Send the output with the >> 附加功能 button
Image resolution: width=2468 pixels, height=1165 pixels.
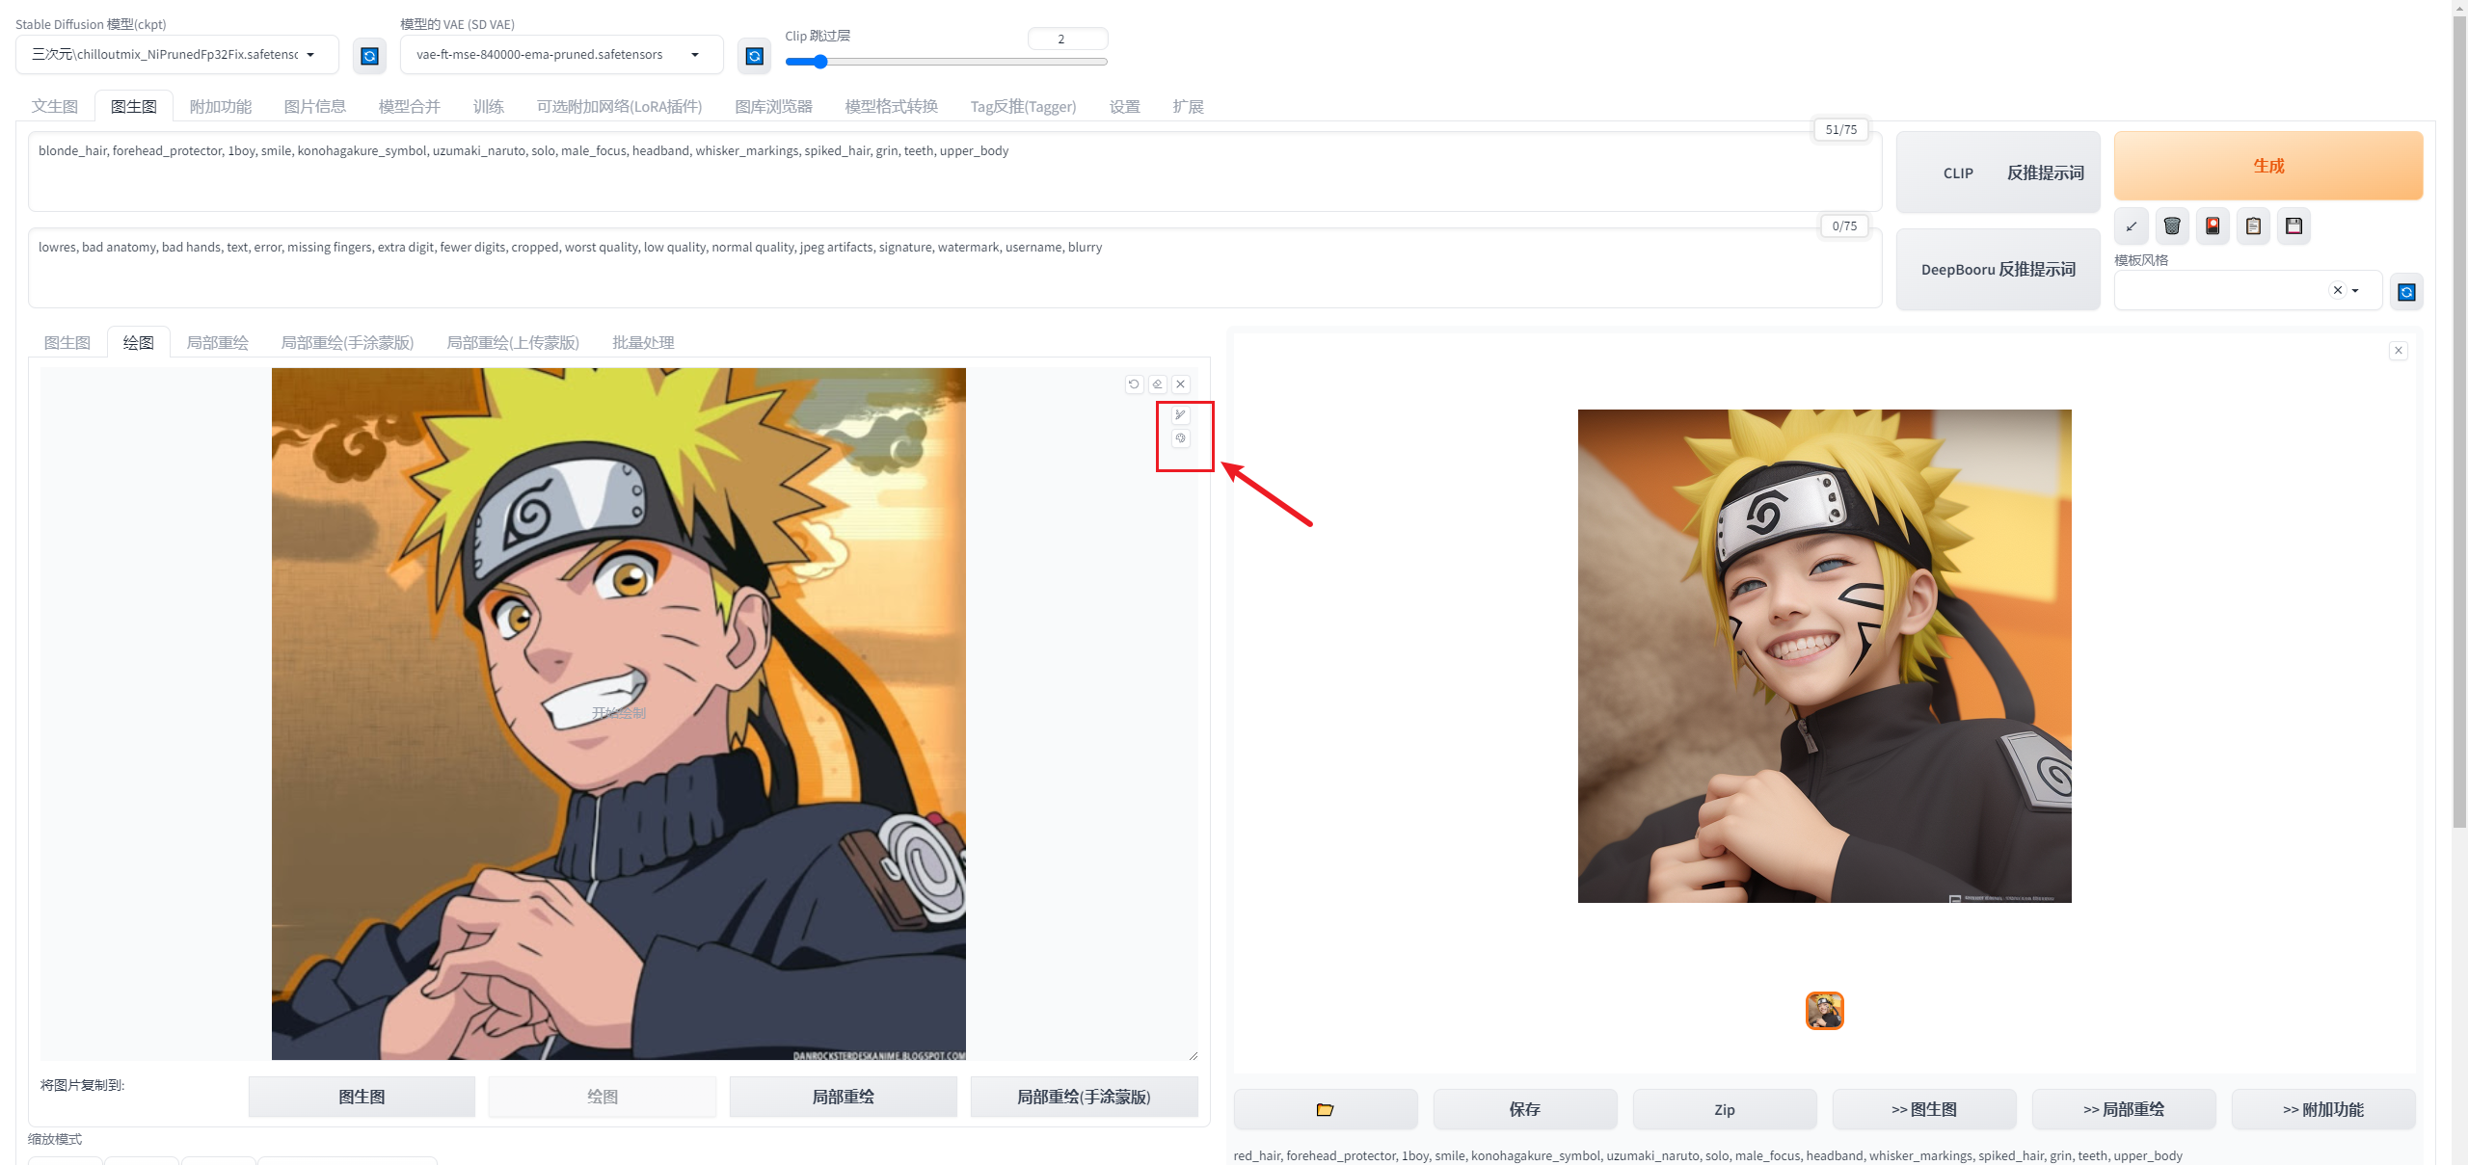click(x=2323, y=1109)
